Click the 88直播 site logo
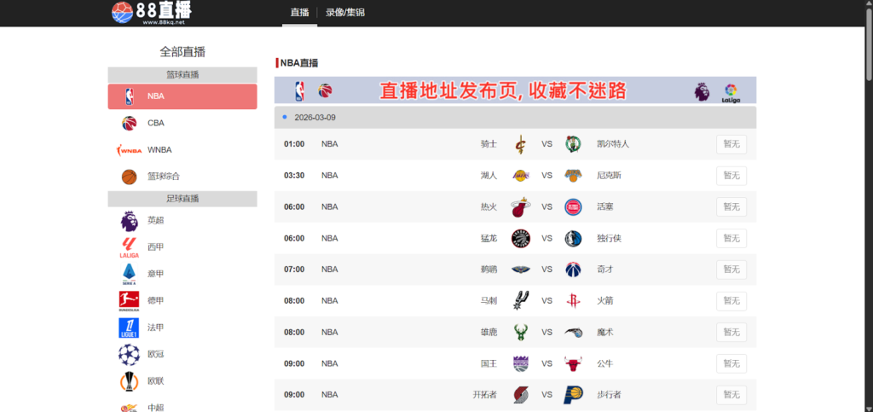Screen dimensions: 873x412 click(x=152, y=12)
